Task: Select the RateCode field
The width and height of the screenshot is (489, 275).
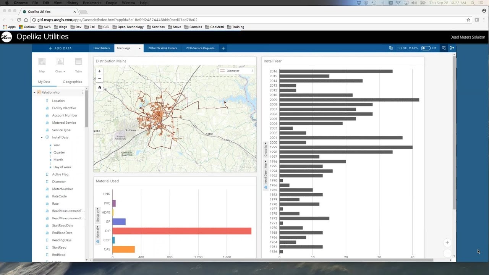Action: tap(59, 196)
